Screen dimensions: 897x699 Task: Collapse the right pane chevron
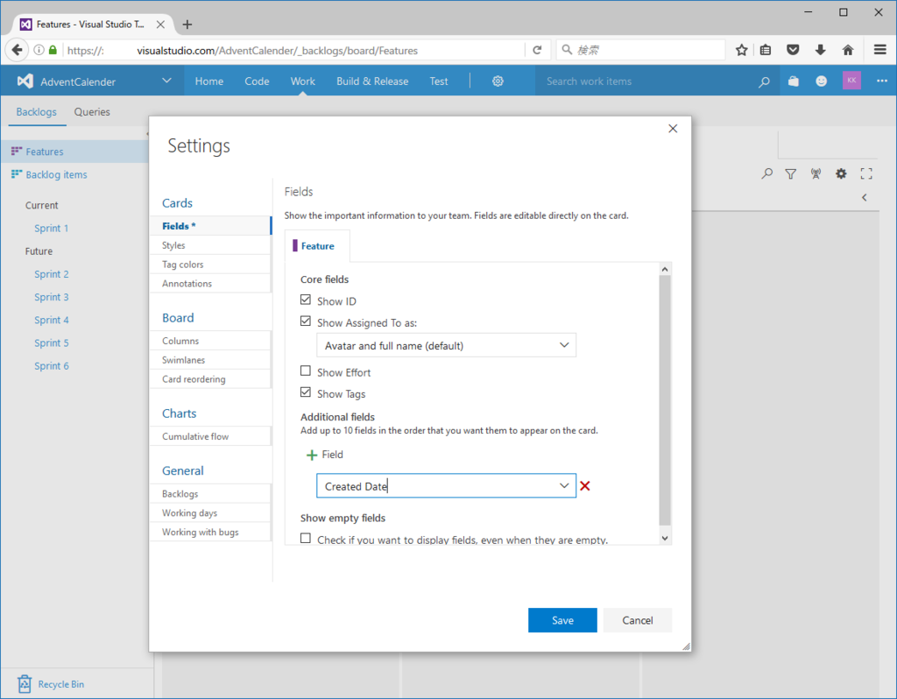tap(865, 197)
